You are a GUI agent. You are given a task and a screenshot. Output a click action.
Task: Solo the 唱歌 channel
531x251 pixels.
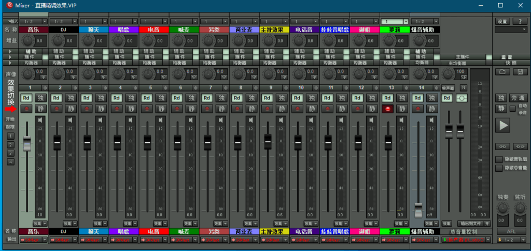[x=131, y=98]
